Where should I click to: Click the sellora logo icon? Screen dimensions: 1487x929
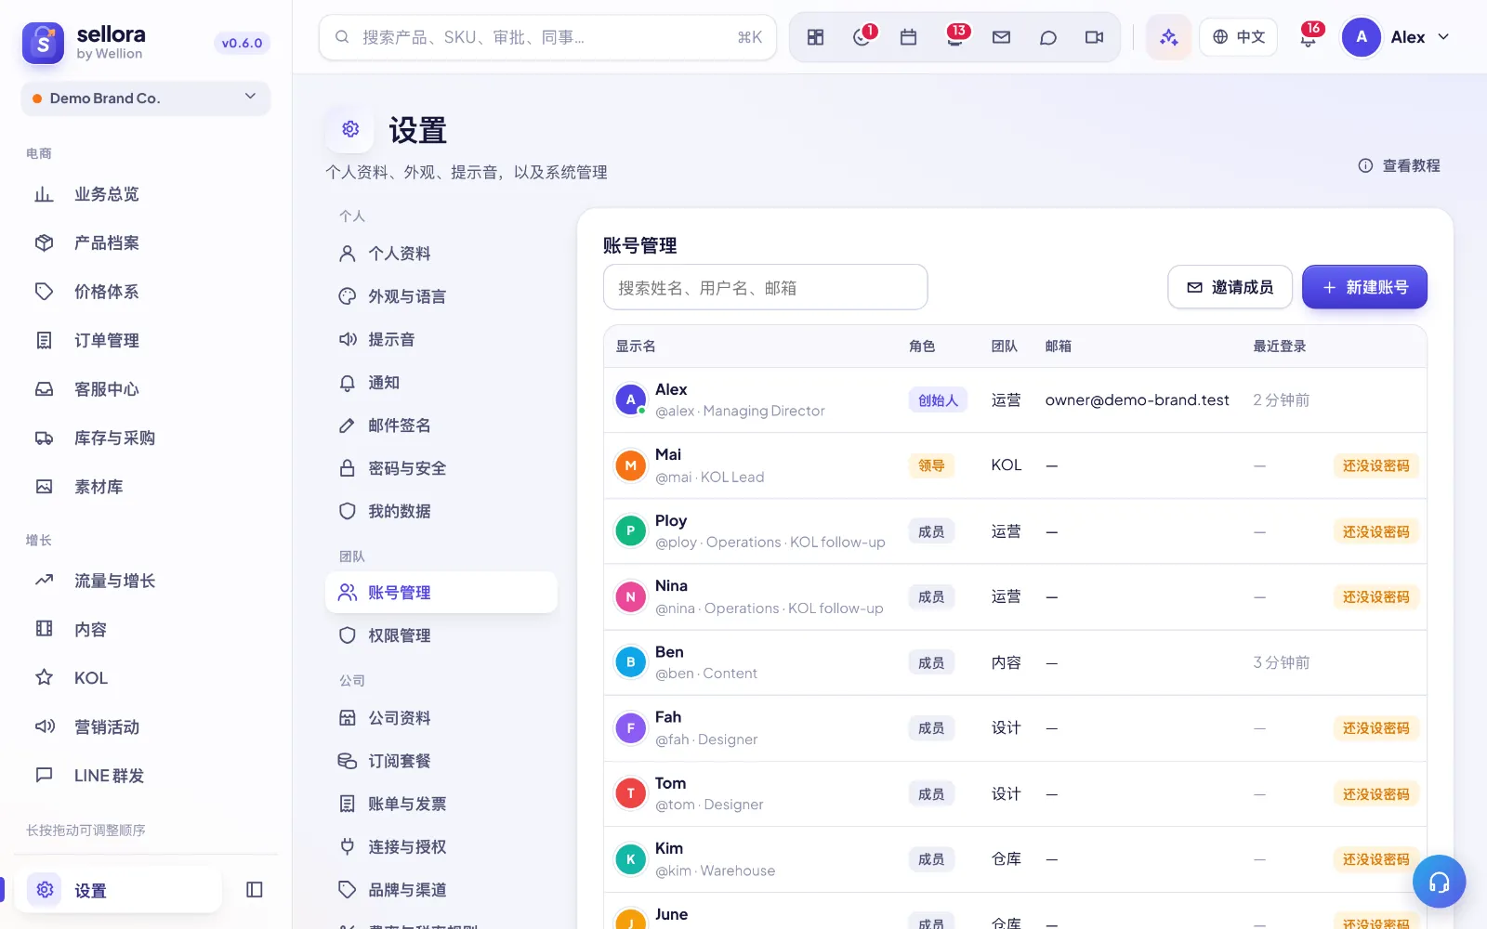coord(43,43)
